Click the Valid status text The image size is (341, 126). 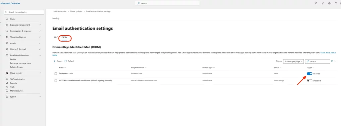276,74
